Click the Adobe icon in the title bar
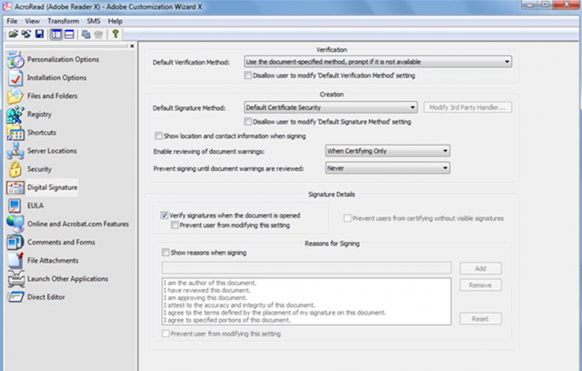 pos(7,7)
